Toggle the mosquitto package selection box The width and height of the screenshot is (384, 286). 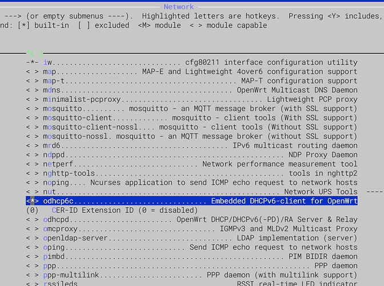33,109
